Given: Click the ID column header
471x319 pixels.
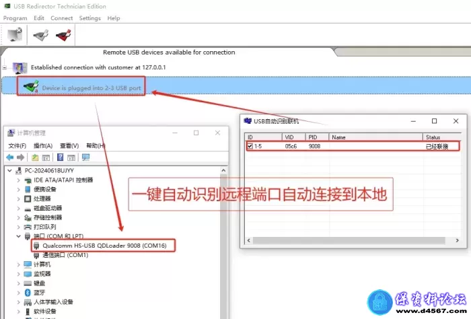Looking at the screenshot, I should [263, 137].
